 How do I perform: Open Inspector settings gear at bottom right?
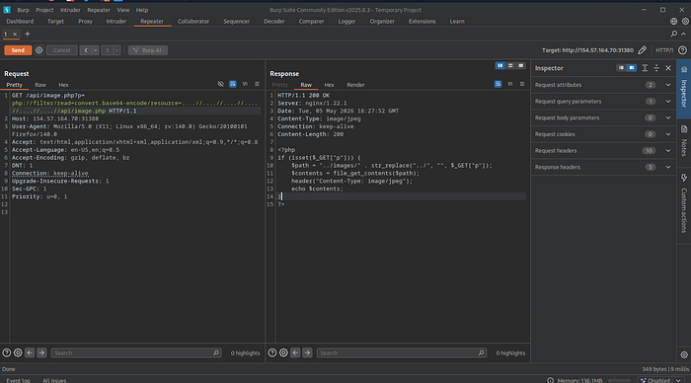684,354
